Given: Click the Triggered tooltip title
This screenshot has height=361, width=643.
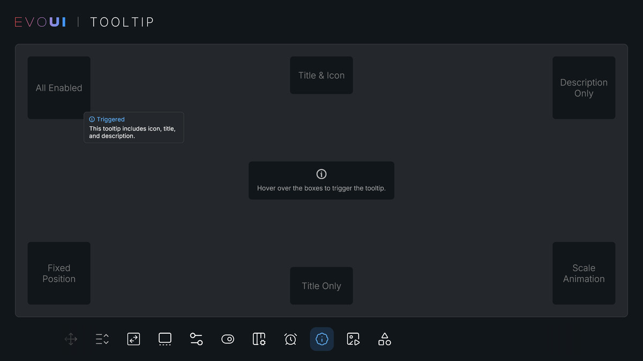Looking at the screenshot, I should click(x=110, y=119).
